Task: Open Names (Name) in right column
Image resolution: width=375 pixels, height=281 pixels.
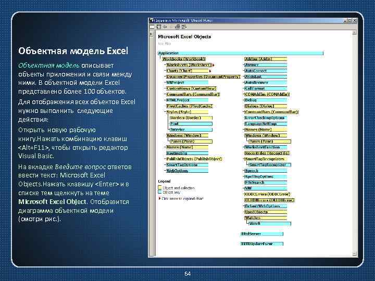Action: pos(266,130)
